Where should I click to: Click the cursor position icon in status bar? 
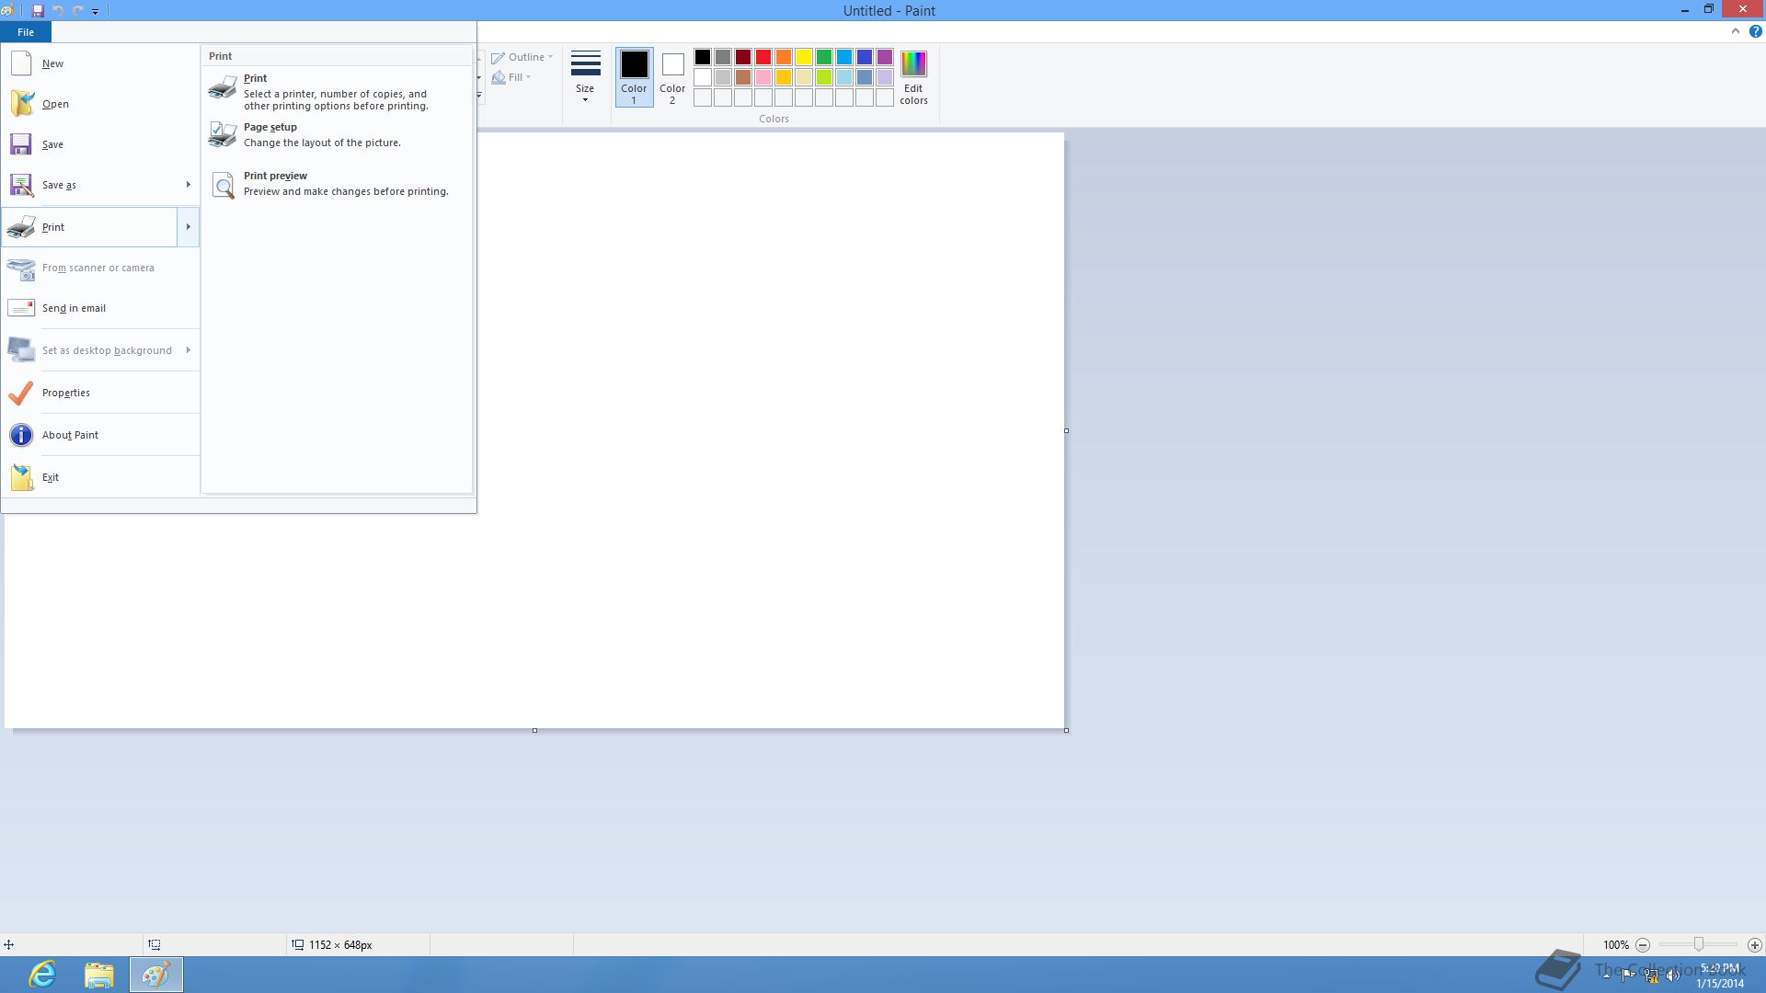click(8, 945)
